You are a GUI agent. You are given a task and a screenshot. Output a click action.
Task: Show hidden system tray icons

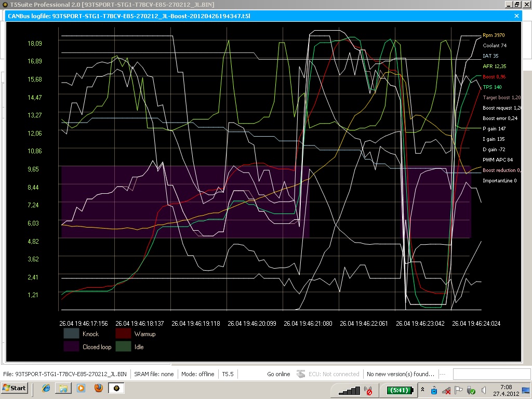(423, 390)
